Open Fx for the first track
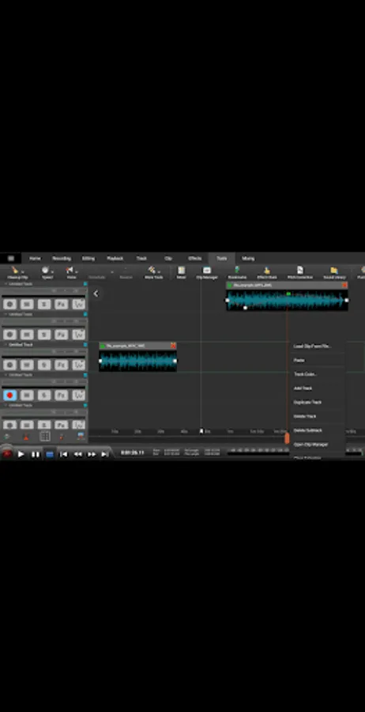The height and width of the screenshot is (712, 365). pyautogui.click(x=61, y=305)
